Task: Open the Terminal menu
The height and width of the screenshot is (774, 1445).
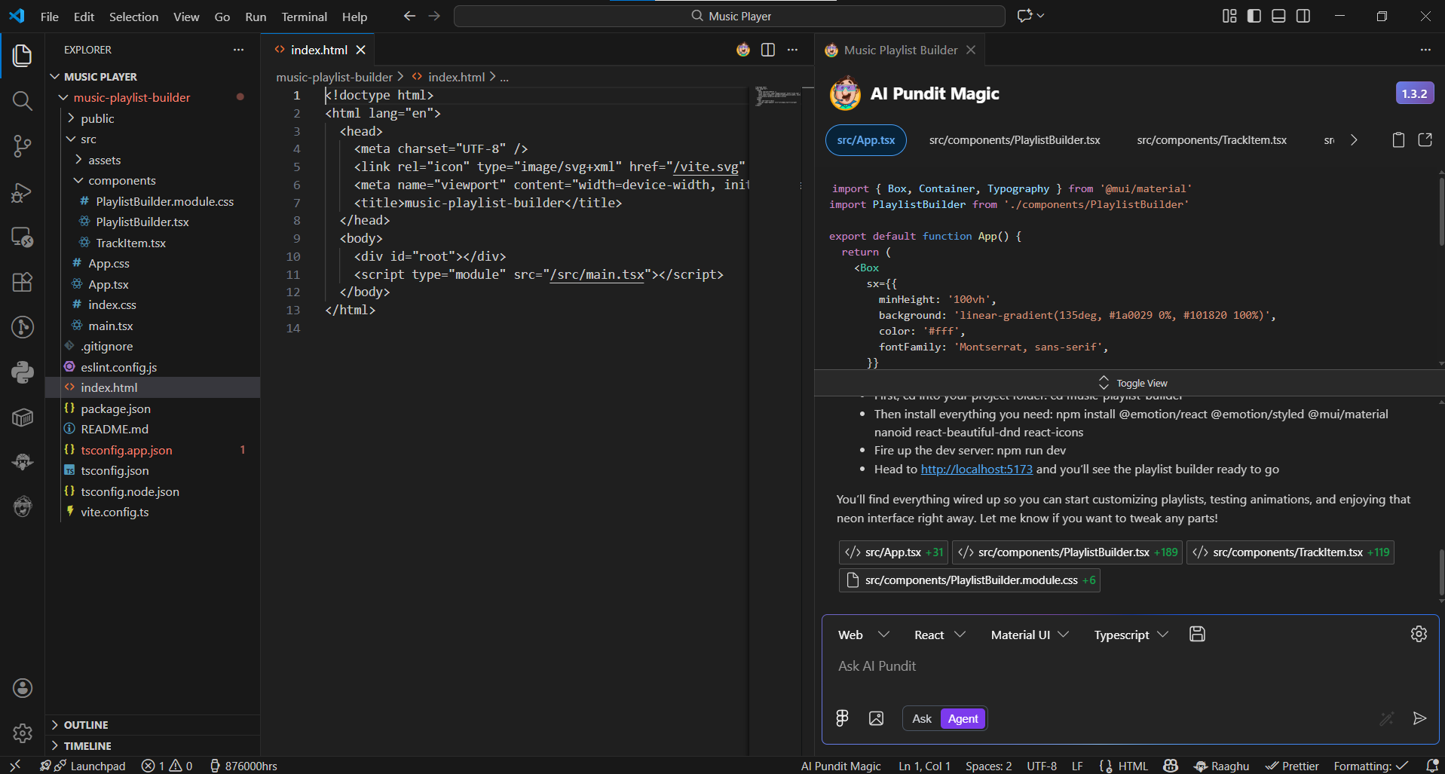Action: (x=304, y=17)
